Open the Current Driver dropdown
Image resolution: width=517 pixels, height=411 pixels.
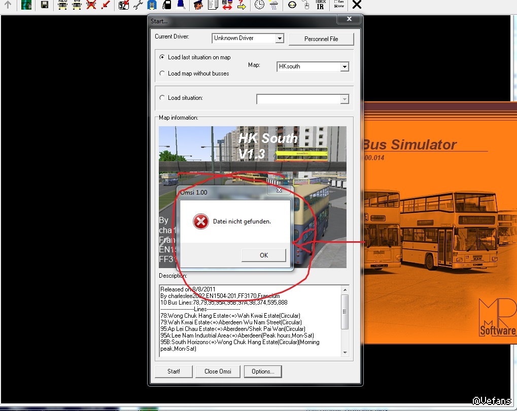pyautogui.click(x=279, y=39)
